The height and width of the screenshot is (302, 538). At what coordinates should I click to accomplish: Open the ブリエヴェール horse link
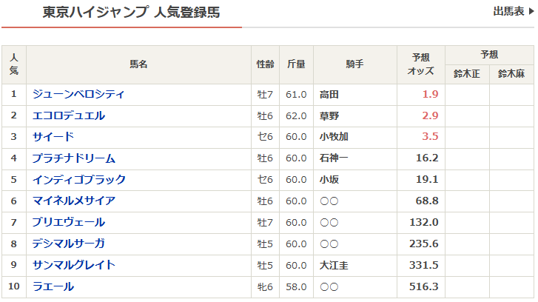point(69,222)
